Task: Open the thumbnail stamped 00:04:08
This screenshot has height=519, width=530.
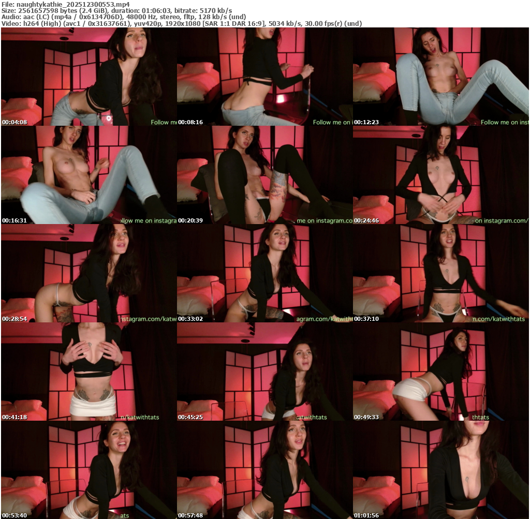Action: click(x=89, y=77)
